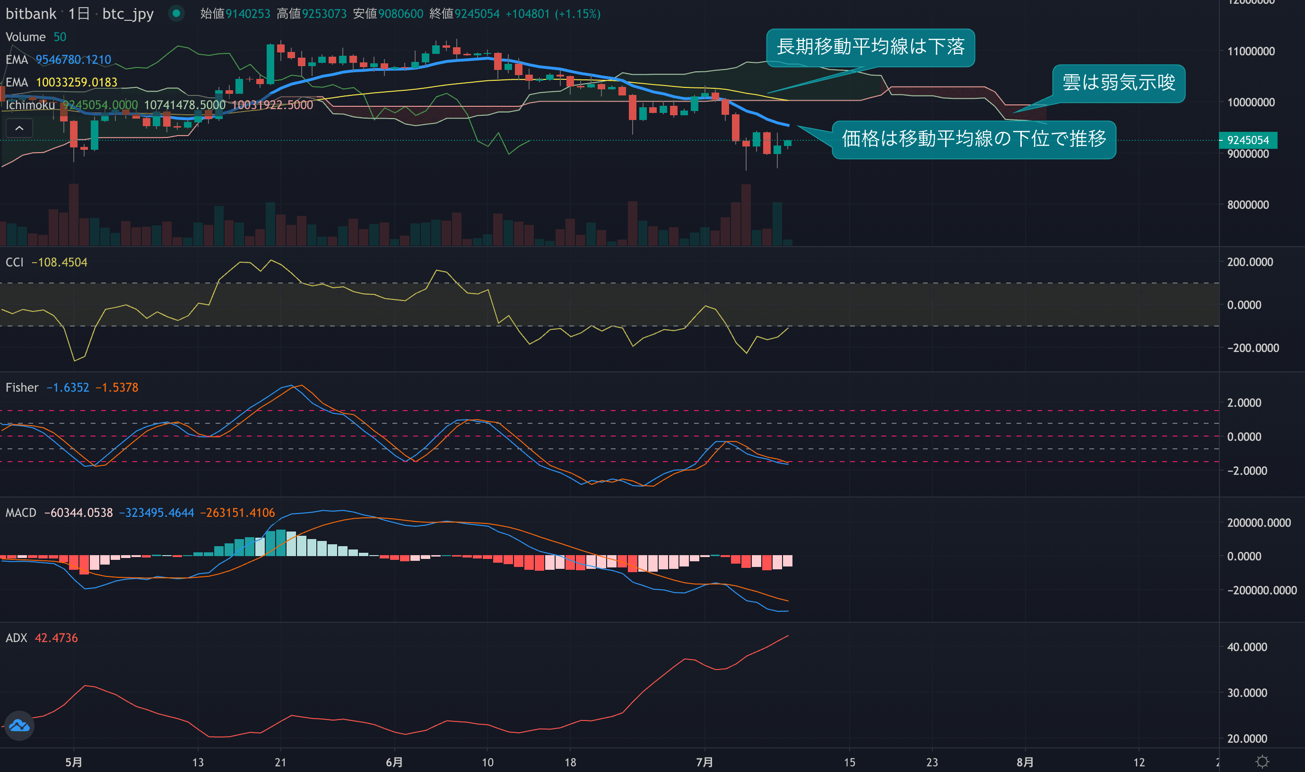The image size is (1305, 772).
Task: Select the Volume indicator legend
Action: [x=26, y=37]
